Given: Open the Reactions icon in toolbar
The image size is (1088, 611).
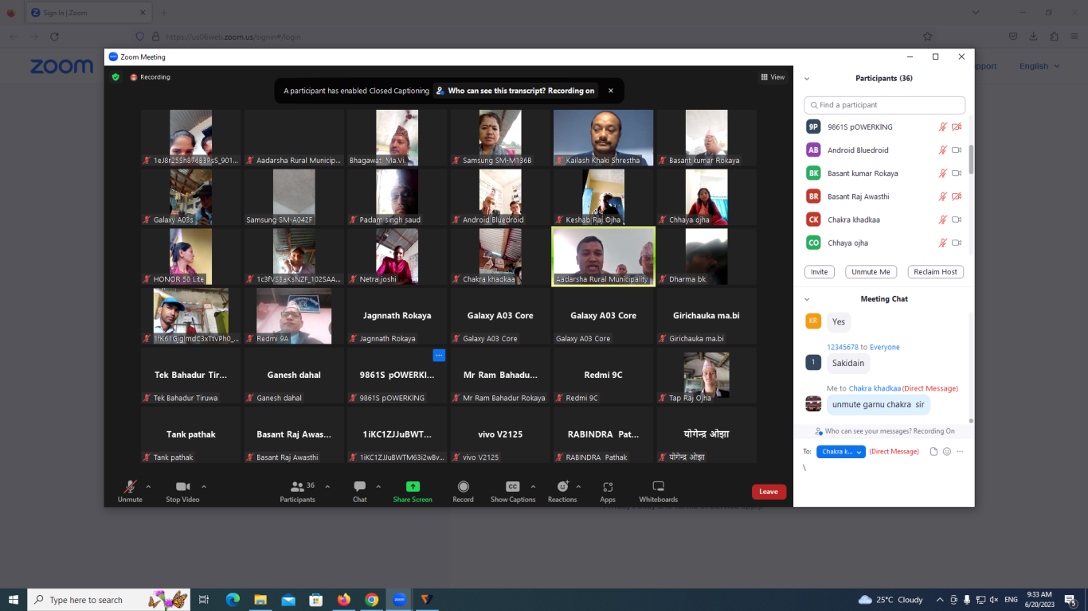Looking at the screenshot, I should [x=562, y=487].
